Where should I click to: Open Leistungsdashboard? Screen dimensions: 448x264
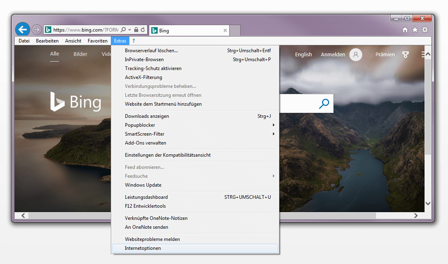pyautogui.click(x=195, y=197)
